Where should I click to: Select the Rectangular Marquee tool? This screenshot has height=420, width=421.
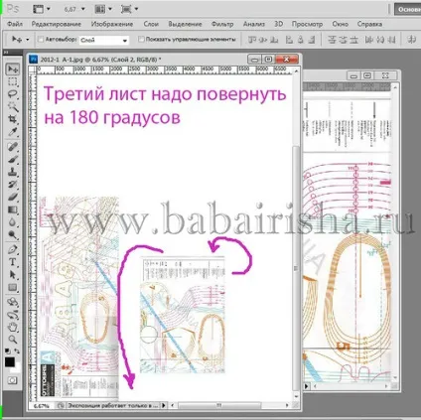point(13,81)
